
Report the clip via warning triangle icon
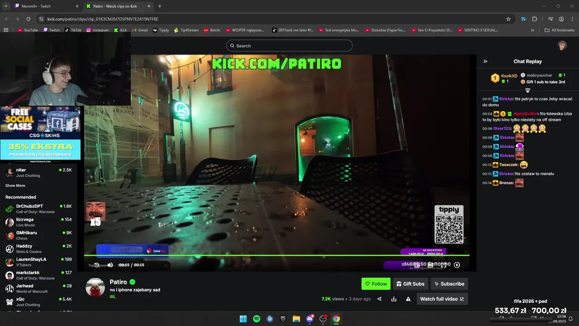[x=408, y=299]
